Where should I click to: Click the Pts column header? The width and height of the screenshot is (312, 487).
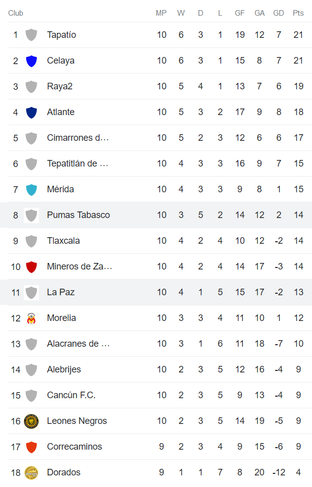[298, 13]
